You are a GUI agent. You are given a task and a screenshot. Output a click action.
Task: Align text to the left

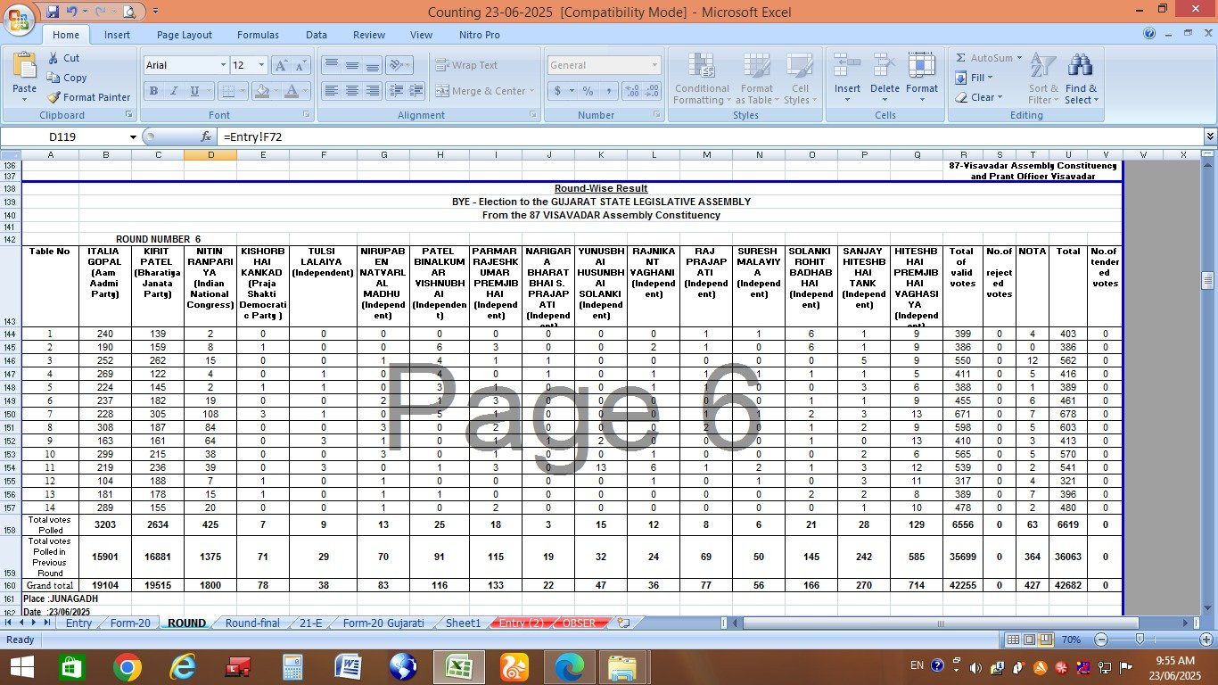click(x=332, y=91)
